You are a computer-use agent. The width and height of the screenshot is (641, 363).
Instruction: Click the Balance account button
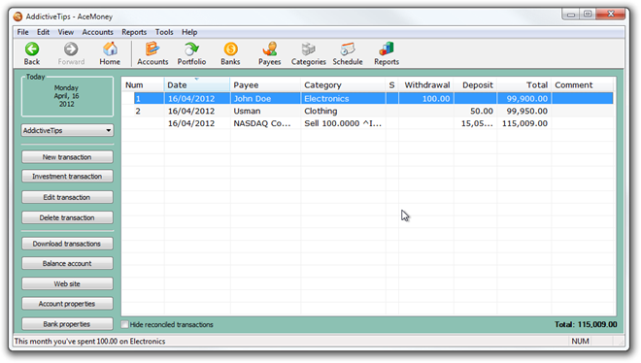click(67, 263)
